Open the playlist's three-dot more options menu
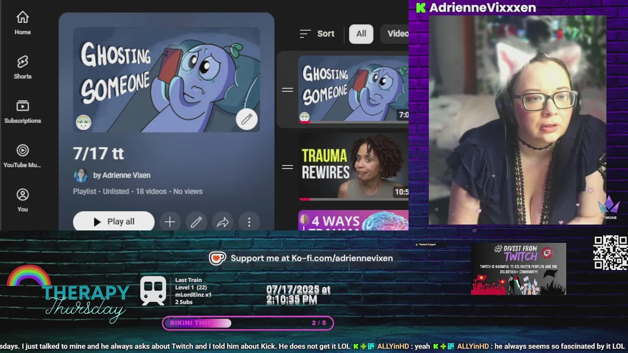This screenshot has height=353, width=628. 249,222
